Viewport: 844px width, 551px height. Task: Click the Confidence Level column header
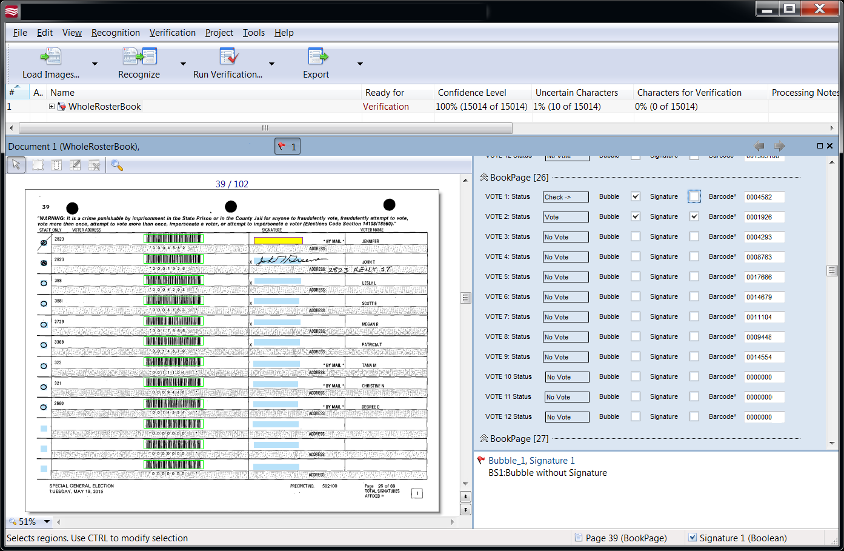pyautogui.click(x=472, y=93)
